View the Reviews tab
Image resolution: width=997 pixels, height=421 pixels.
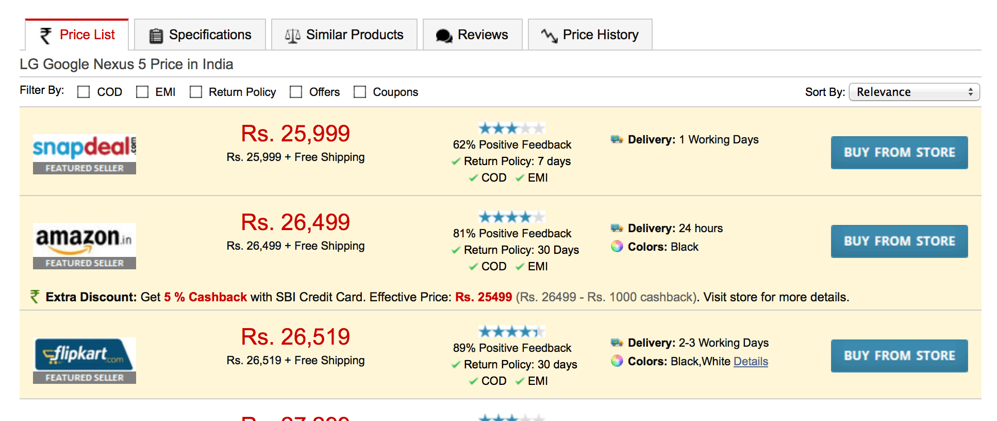coord(473,35)
